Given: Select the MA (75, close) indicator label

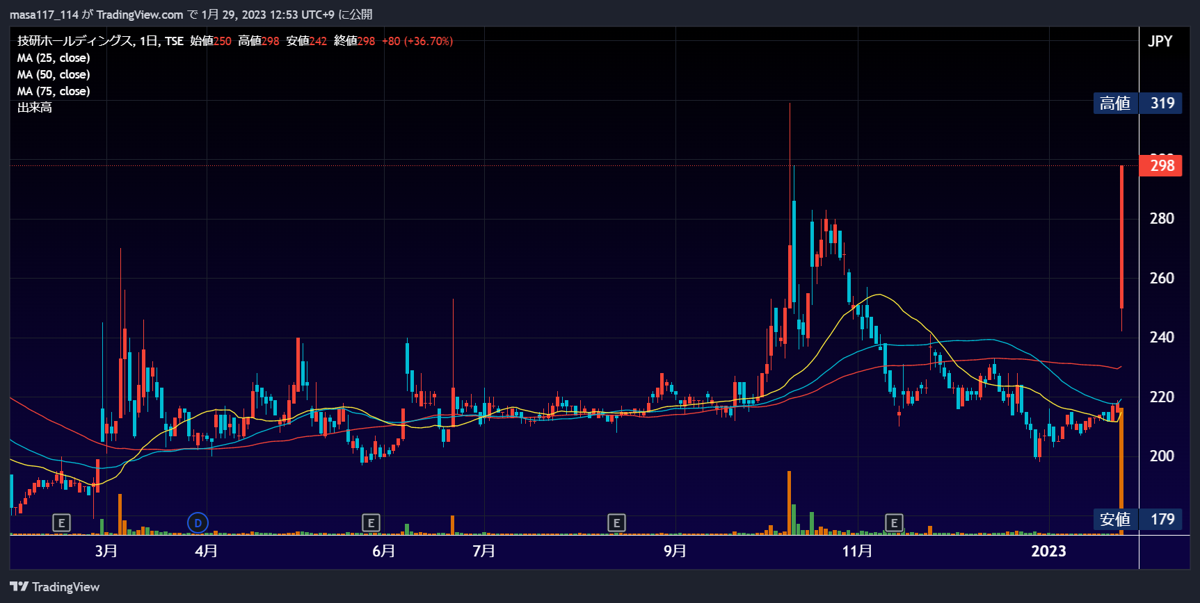Looking at the screenshot, I should coord(54,91).
